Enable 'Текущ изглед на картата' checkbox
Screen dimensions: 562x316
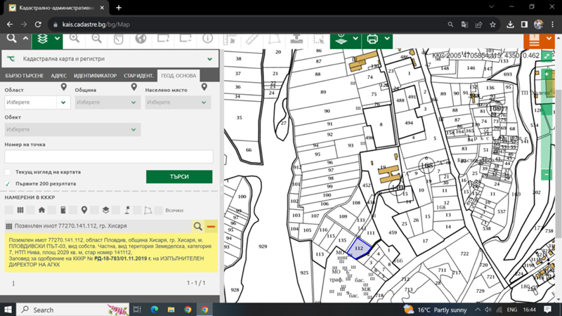(8, 172)
